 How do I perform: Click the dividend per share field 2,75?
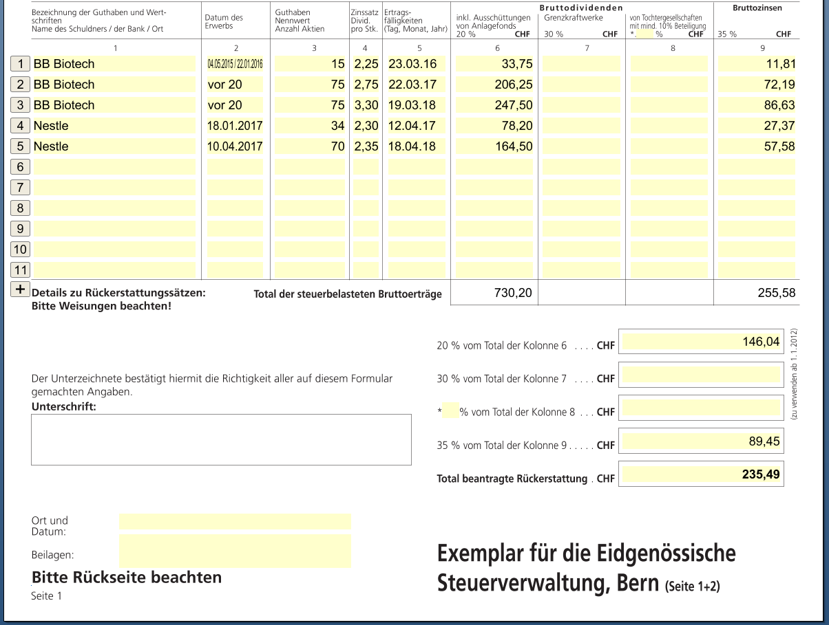366,85
